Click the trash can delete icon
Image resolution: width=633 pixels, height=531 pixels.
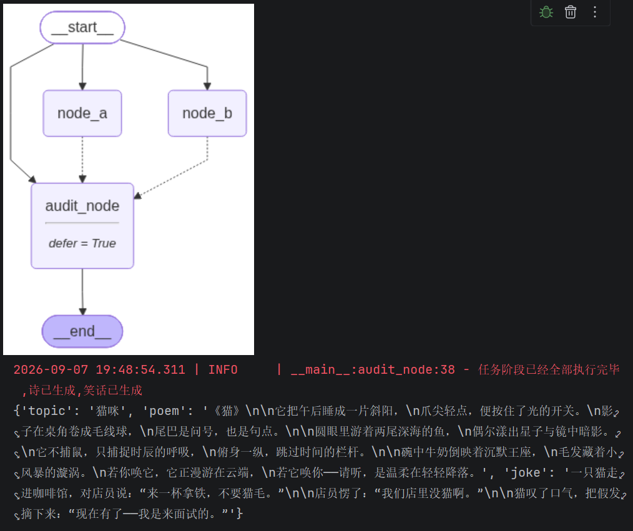(571, 12)
